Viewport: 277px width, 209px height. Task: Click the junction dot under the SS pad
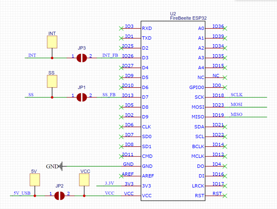[52, 97]
